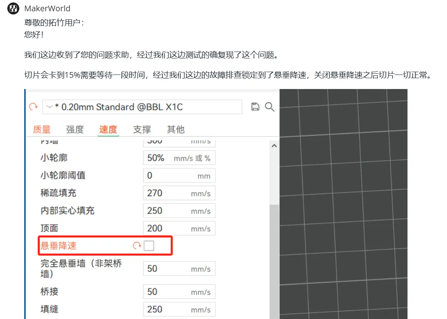
Task: Click the 顶面 setting label
Action: (49, 228)
